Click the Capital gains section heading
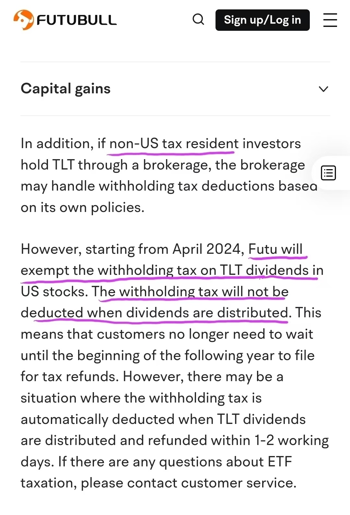 tap(66, 88)
